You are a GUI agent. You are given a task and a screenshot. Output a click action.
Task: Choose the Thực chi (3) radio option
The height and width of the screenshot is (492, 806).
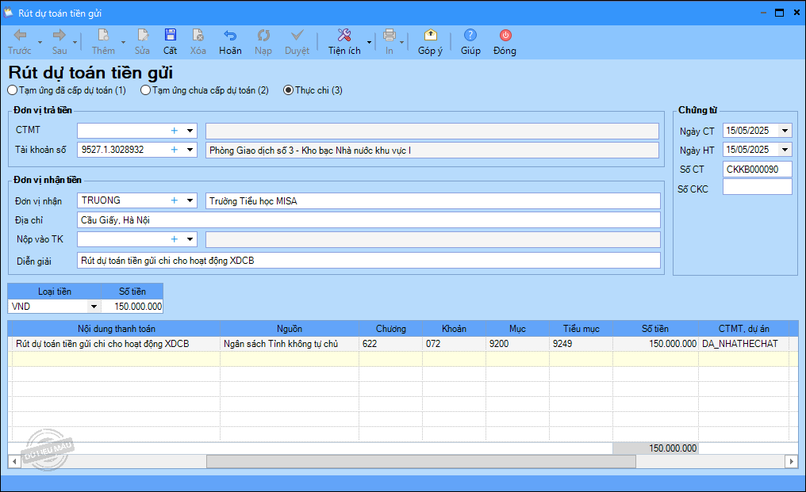point(289,90)
